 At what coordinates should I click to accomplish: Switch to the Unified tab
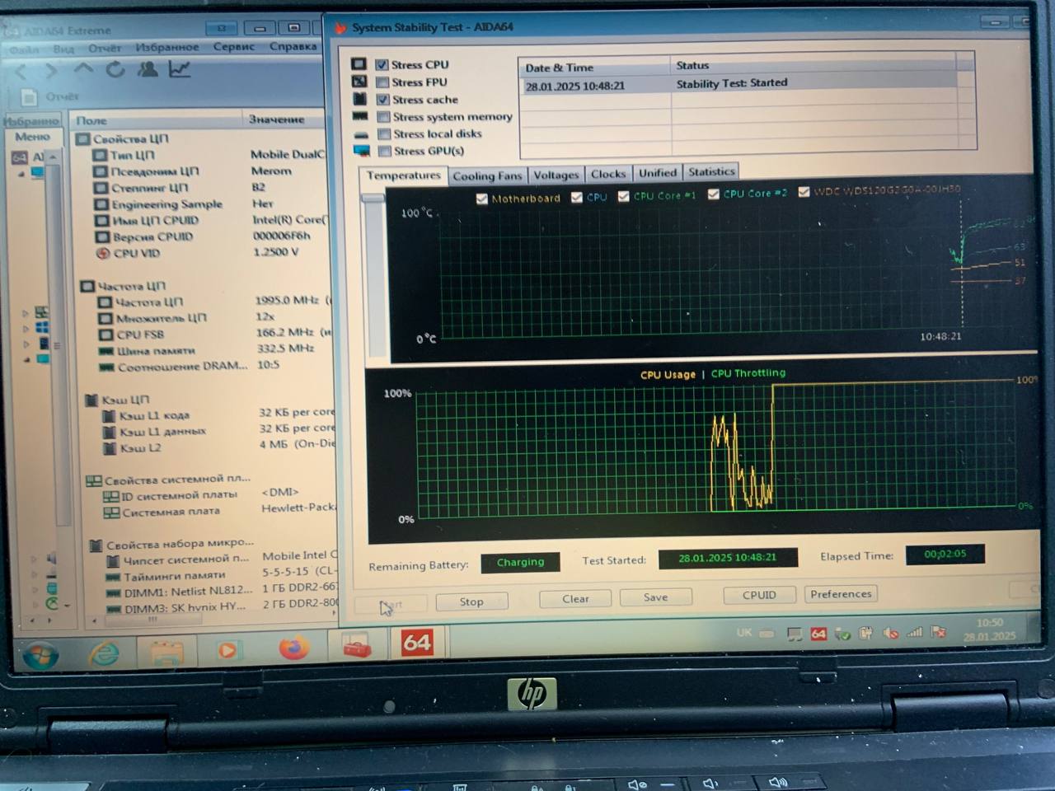click(x=657, y=173)
